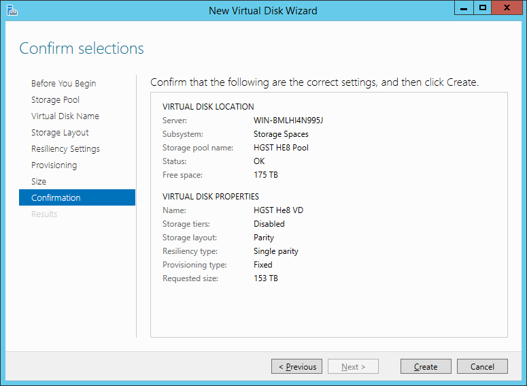Go to the Provisioning step

point(54,165)
